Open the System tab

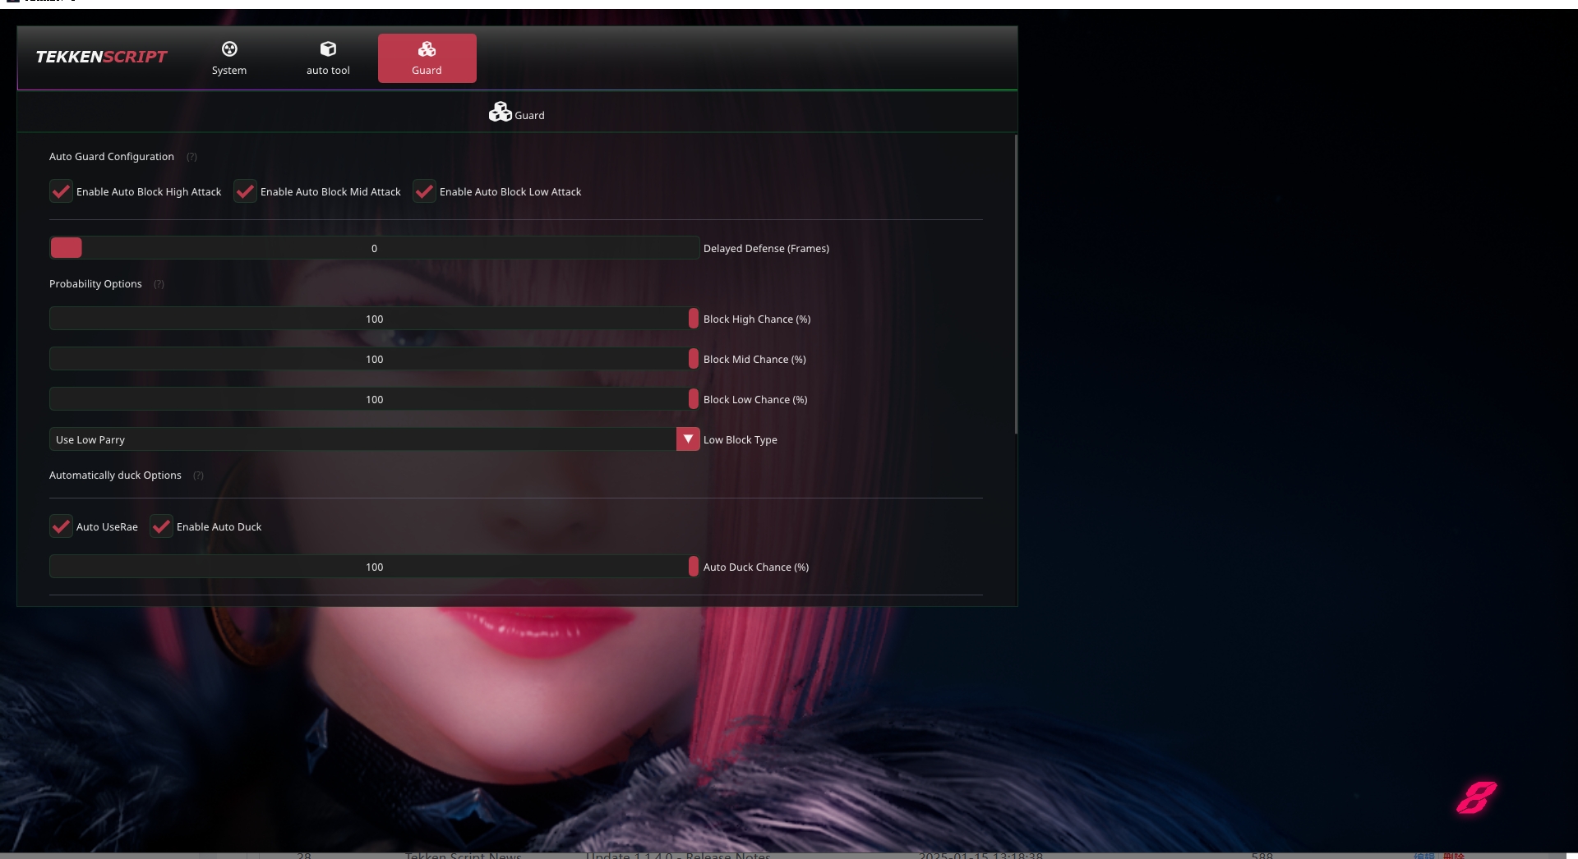coord(229,58)
